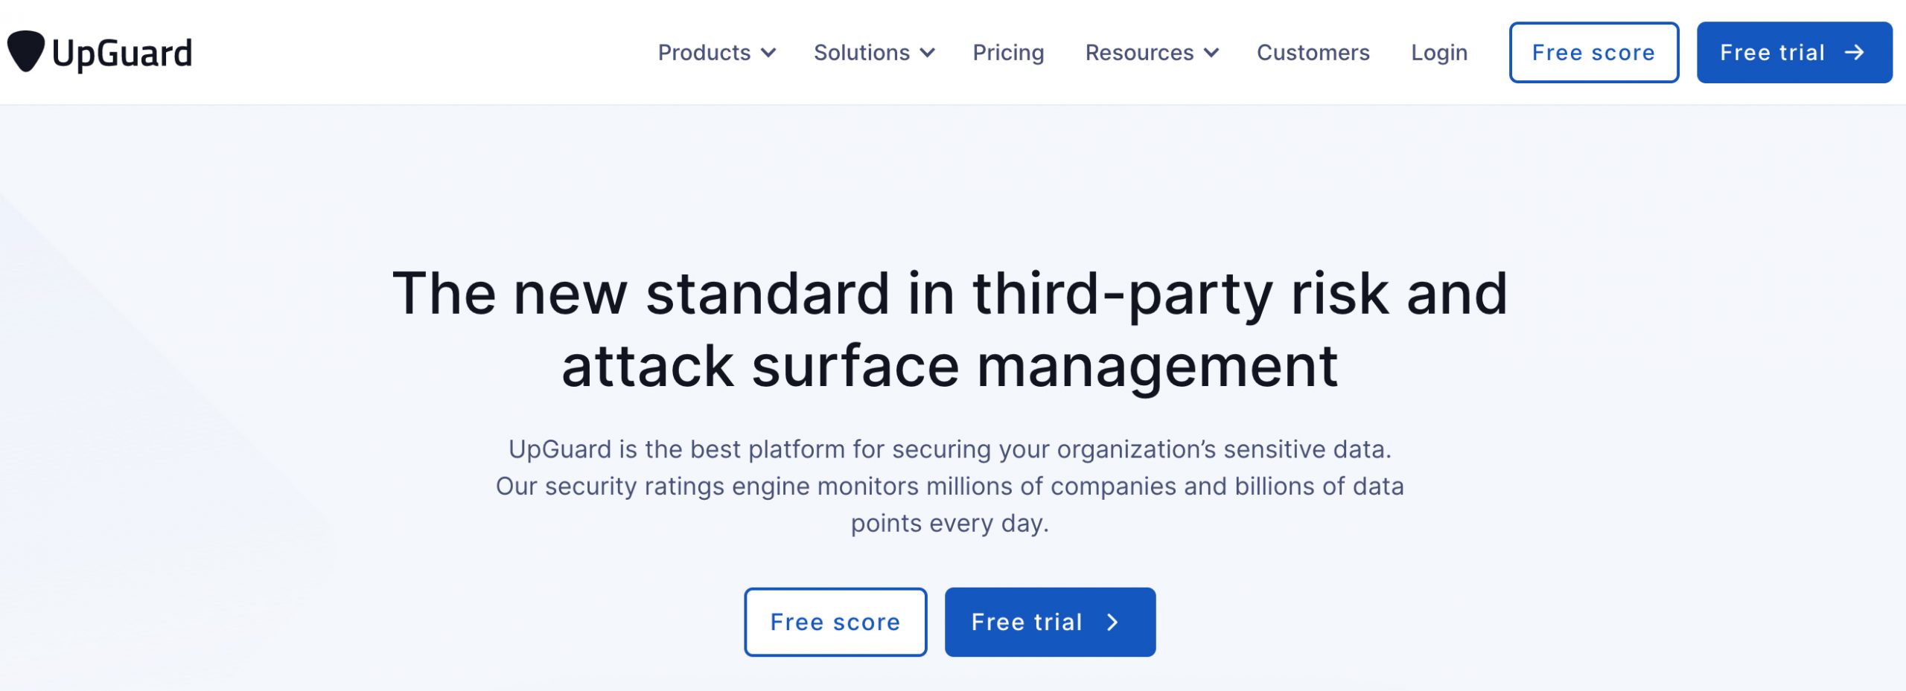Open the Resources menu label
Viewport: 1906px width, 691px height.
point(1139,53)
